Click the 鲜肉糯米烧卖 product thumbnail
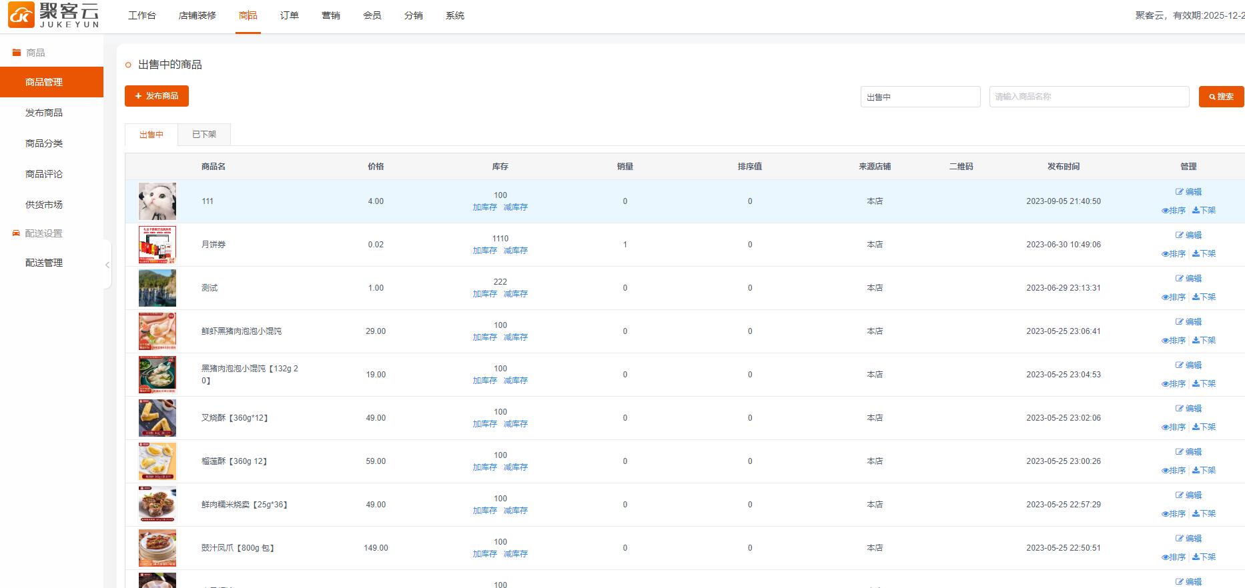 point(157,505)
